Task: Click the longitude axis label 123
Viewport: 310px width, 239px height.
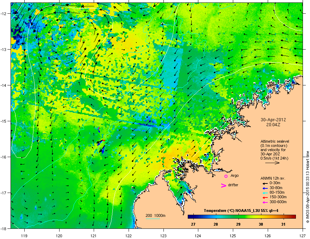Action: (163, 235)
